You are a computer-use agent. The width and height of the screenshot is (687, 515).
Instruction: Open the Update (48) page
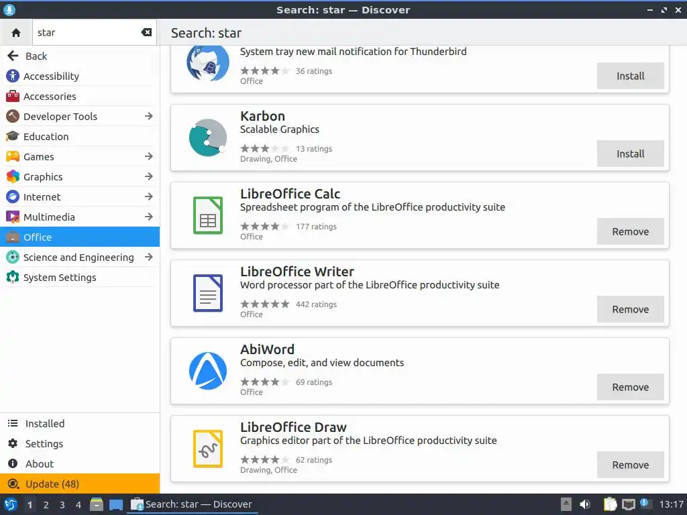tap(80, 484)
